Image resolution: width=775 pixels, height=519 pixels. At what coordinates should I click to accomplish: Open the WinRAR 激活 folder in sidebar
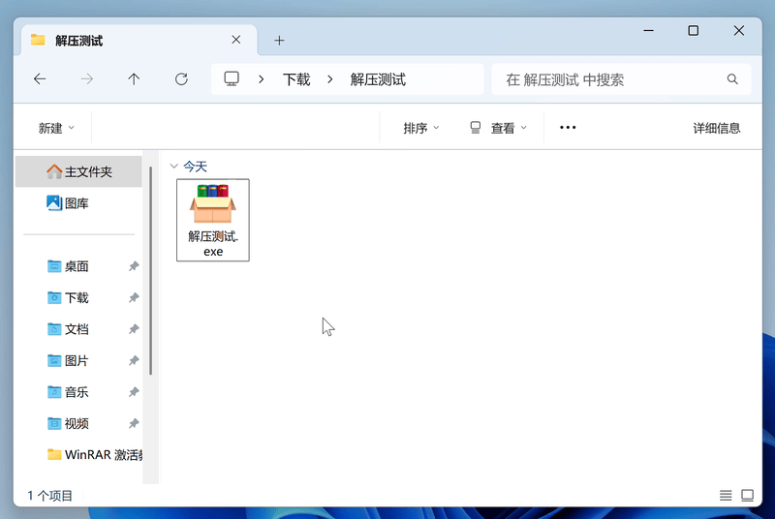click(95, 454)
